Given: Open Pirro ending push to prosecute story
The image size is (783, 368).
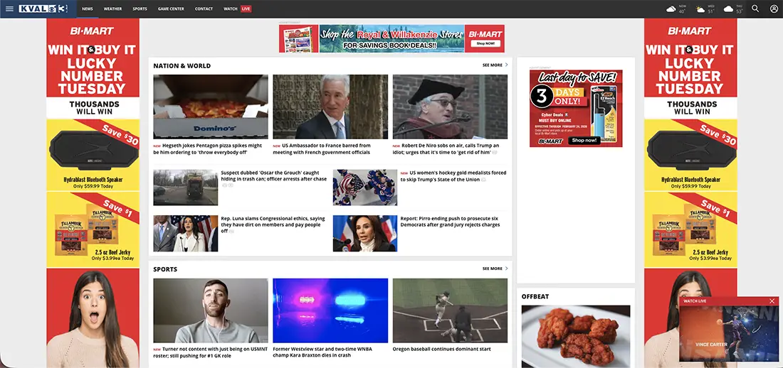Looking at the screenshot, I should 450,222.
